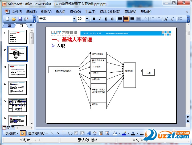Apply numbered list formatting
Screen dimensions: 192x145
(152, 19)
